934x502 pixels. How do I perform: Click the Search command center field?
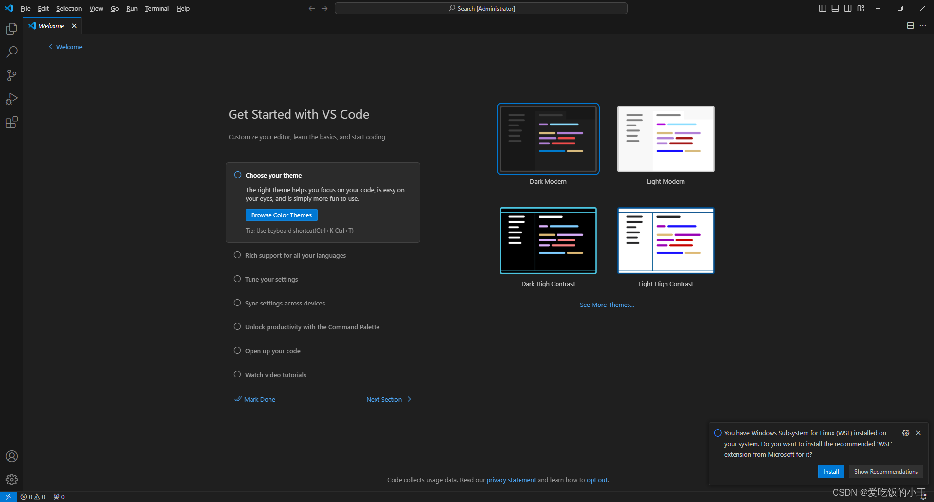tap(481, 8)
